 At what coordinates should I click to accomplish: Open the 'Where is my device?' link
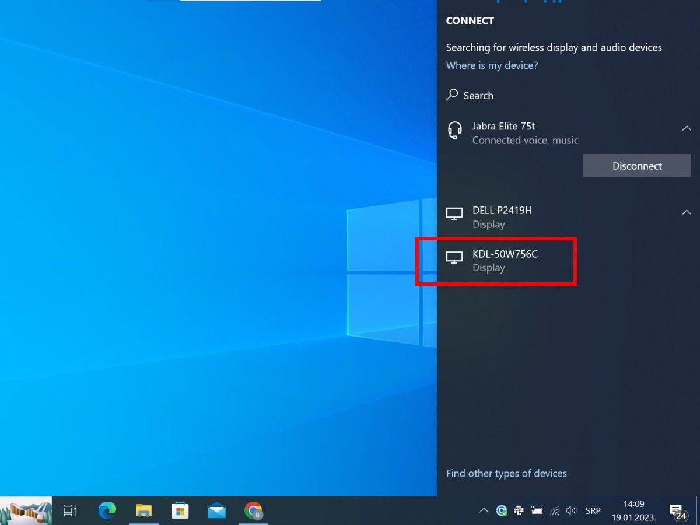click(492, 65)
